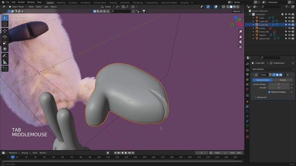This screenshot has width=296, height=166.
Task: Toggle Optimal Display checkbox
Action: (x=269, y=92)
